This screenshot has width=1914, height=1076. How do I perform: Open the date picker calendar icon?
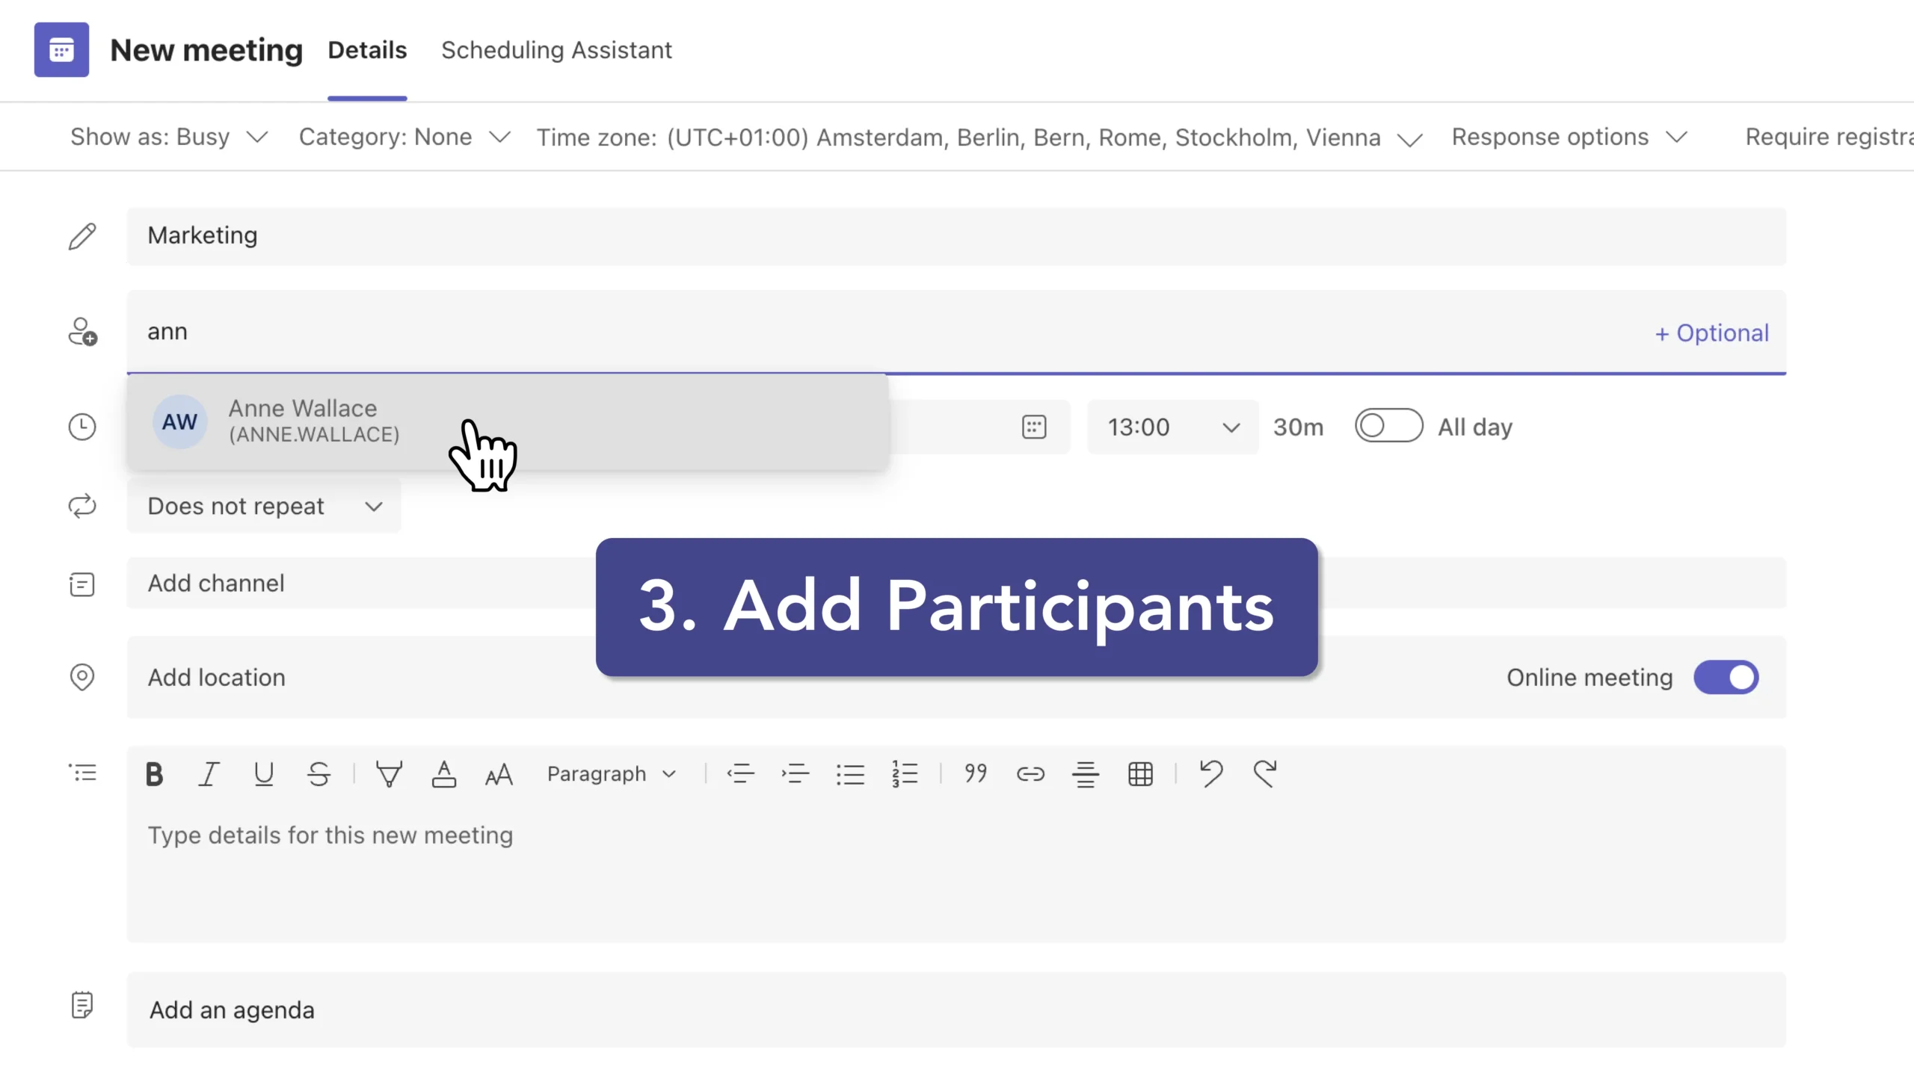[1034, 427]
